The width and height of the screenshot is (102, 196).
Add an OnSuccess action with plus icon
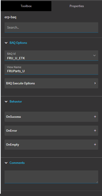click(x=95, y=117)
